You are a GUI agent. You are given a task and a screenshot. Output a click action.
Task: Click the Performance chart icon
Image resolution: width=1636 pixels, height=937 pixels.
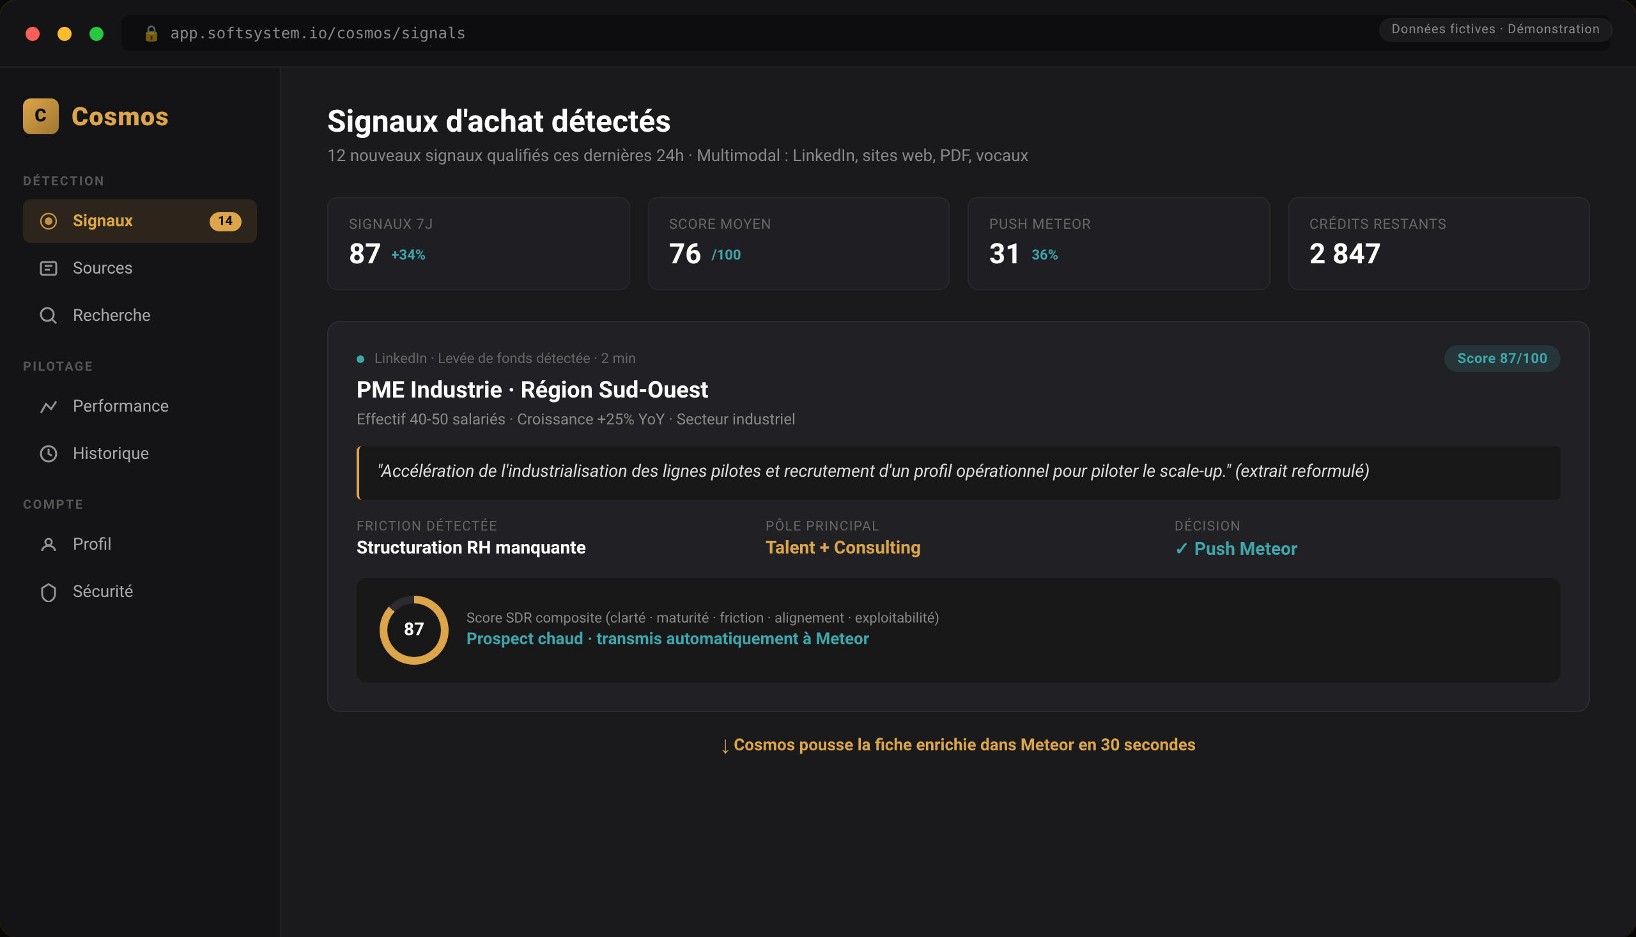(x=49, y=406)
